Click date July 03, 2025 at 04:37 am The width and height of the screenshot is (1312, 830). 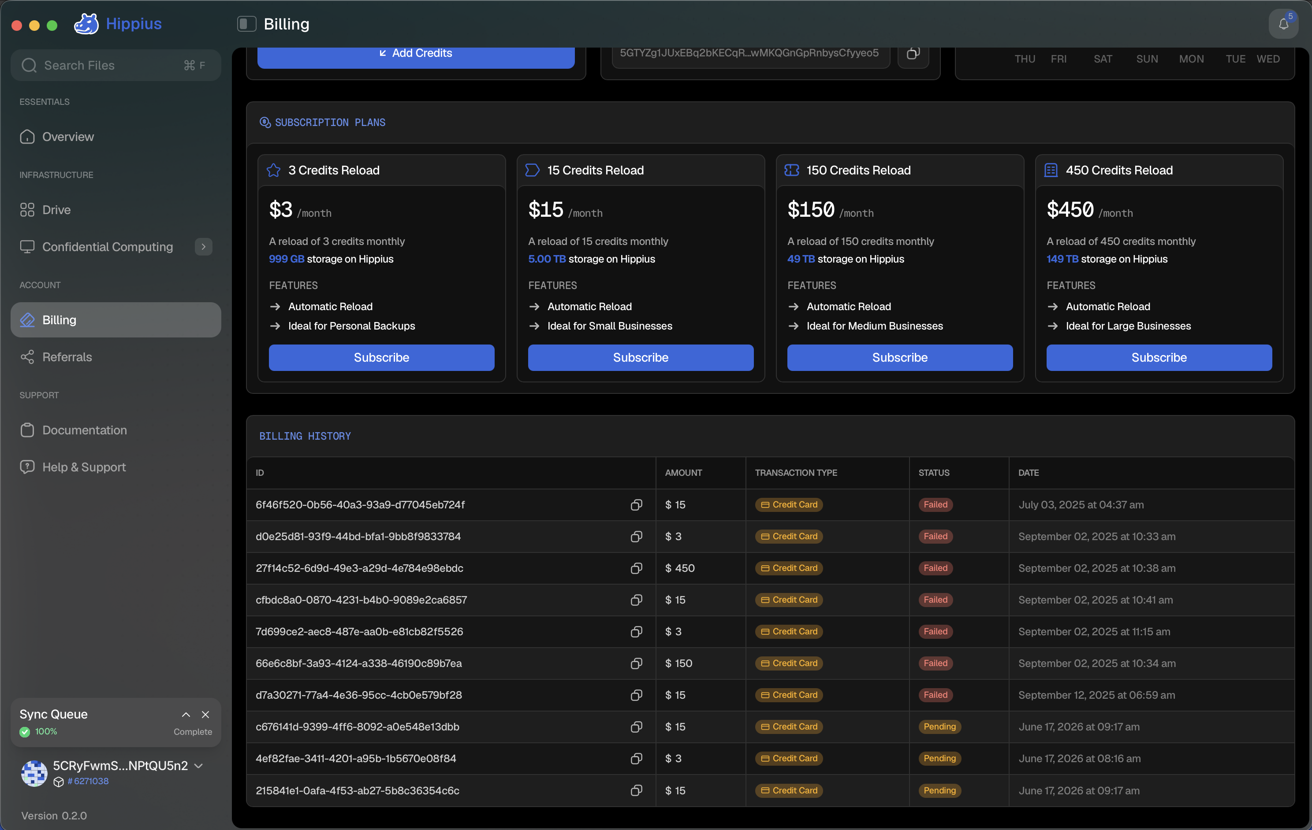click(1081, 505)
